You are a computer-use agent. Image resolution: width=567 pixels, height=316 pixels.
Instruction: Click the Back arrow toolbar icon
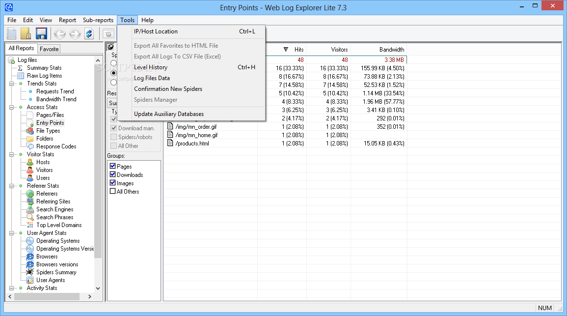(x=60, y=34)
